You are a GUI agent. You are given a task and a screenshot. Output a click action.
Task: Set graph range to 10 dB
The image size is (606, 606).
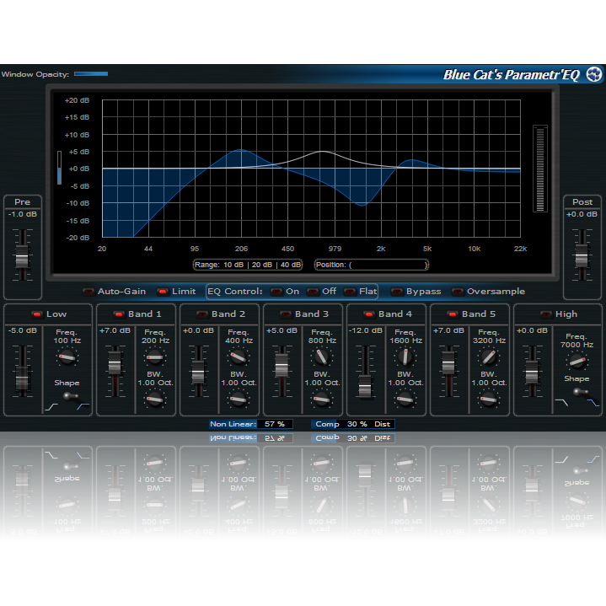[x=233, y=265]
